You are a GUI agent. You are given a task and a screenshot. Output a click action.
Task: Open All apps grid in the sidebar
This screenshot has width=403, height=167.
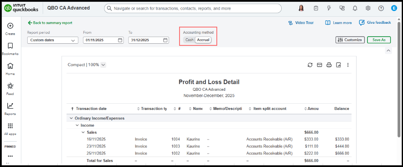click(10, 126)
